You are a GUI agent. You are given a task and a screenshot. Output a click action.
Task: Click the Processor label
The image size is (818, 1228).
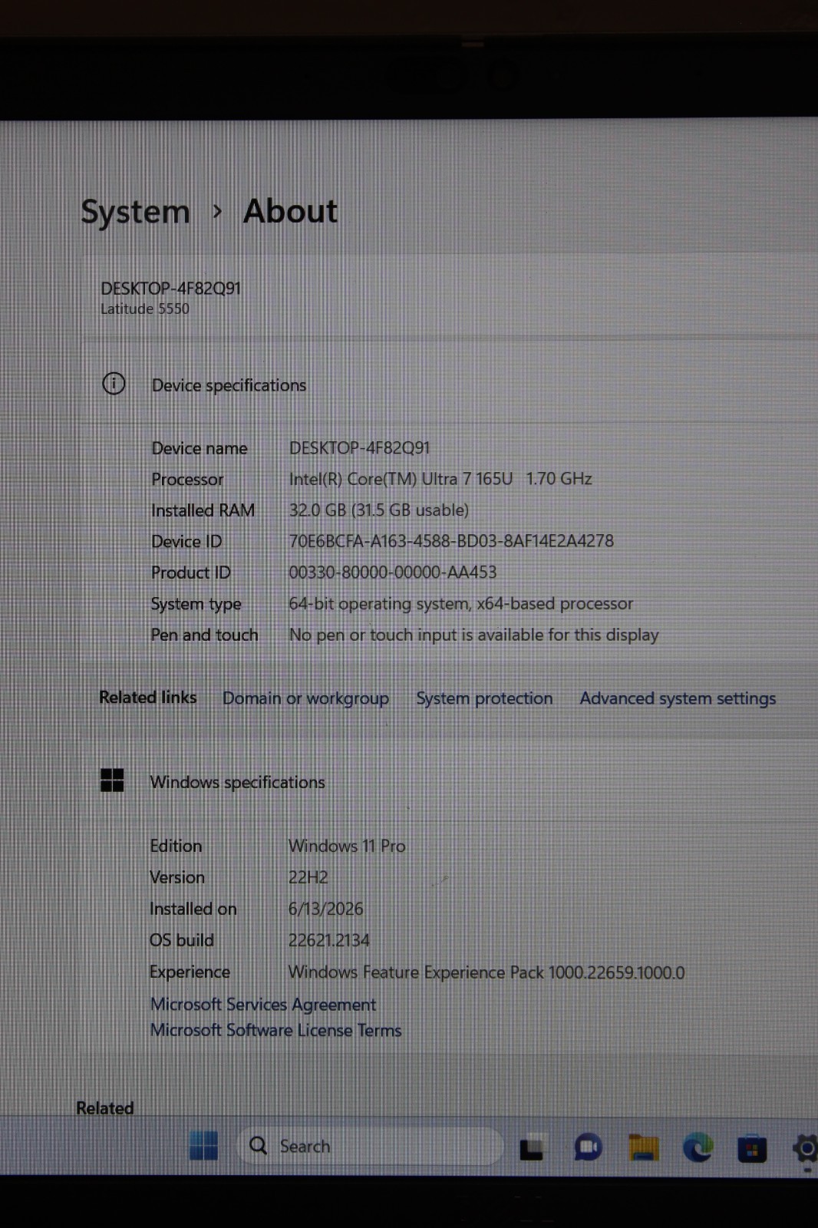point(187,480)
